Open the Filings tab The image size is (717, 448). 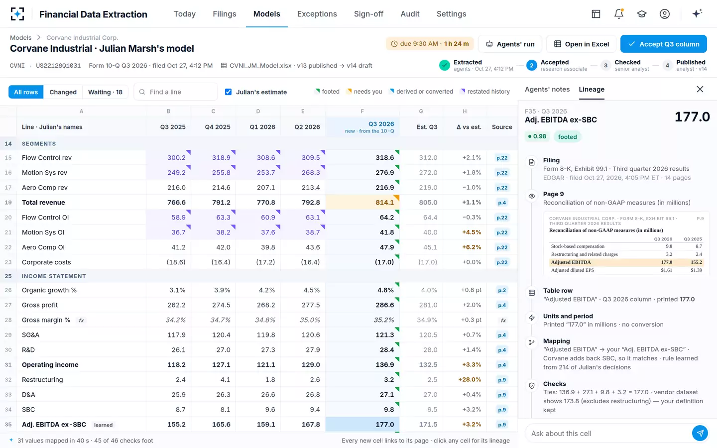coord(225,14)
